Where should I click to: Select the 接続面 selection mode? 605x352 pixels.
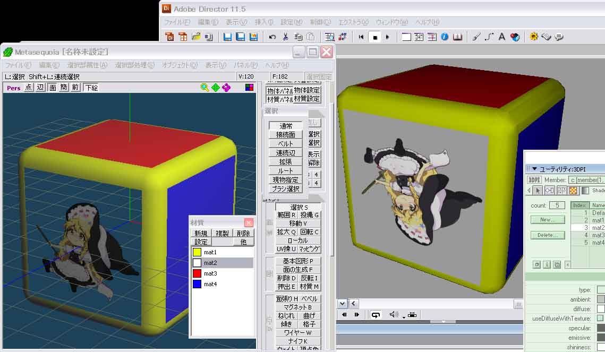(286, 134)
